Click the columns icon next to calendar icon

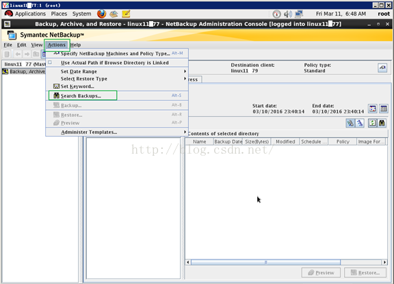click(384, 109)
